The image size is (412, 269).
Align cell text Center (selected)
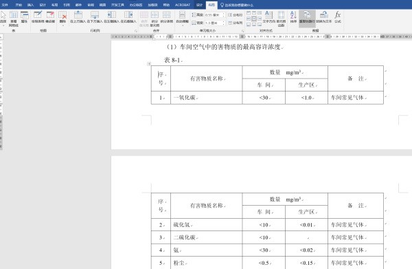[x=254, y=19]
